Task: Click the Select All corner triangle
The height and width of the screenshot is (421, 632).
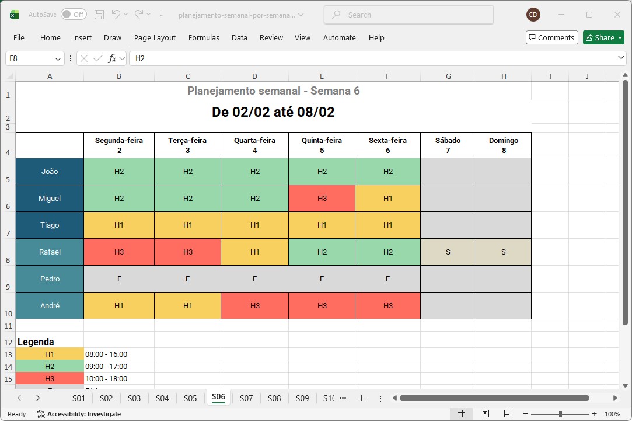Action: pyautogui.click(x=10, y=76)
